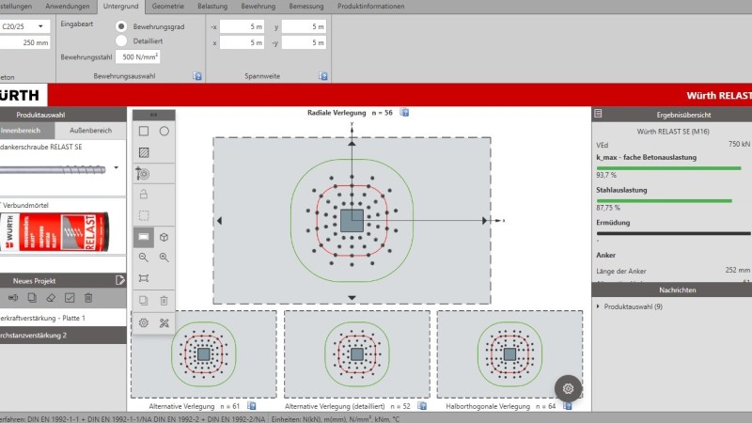Select the Halborthogonale Verlegung thumbnail

[x=509, y=354]
